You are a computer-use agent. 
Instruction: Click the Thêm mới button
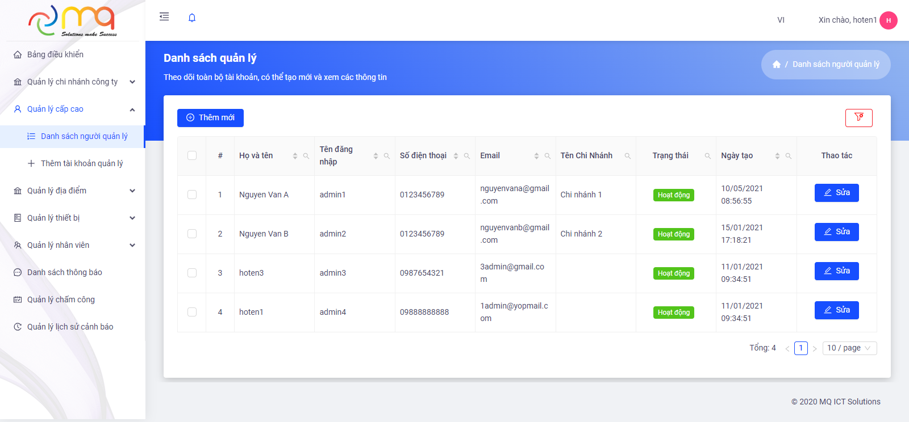point(210,117)
